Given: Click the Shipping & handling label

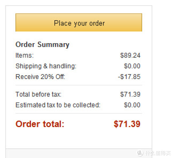Looking at the screenshot, I should tap(46, 66).
